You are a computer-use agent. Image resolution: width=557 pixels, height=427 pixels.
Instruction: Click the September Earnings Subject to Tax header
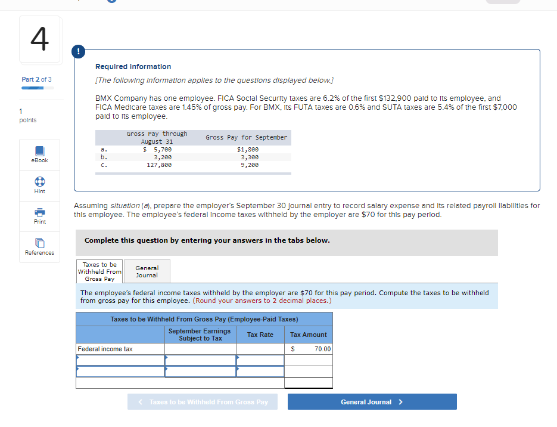tap(200, 335)
